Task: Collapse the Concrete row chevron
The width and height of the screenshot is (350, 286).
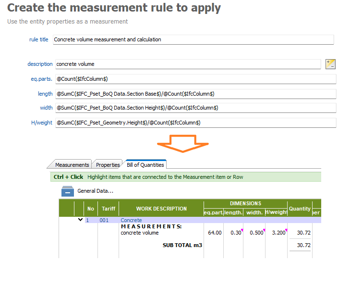Action: pos(80,220)
